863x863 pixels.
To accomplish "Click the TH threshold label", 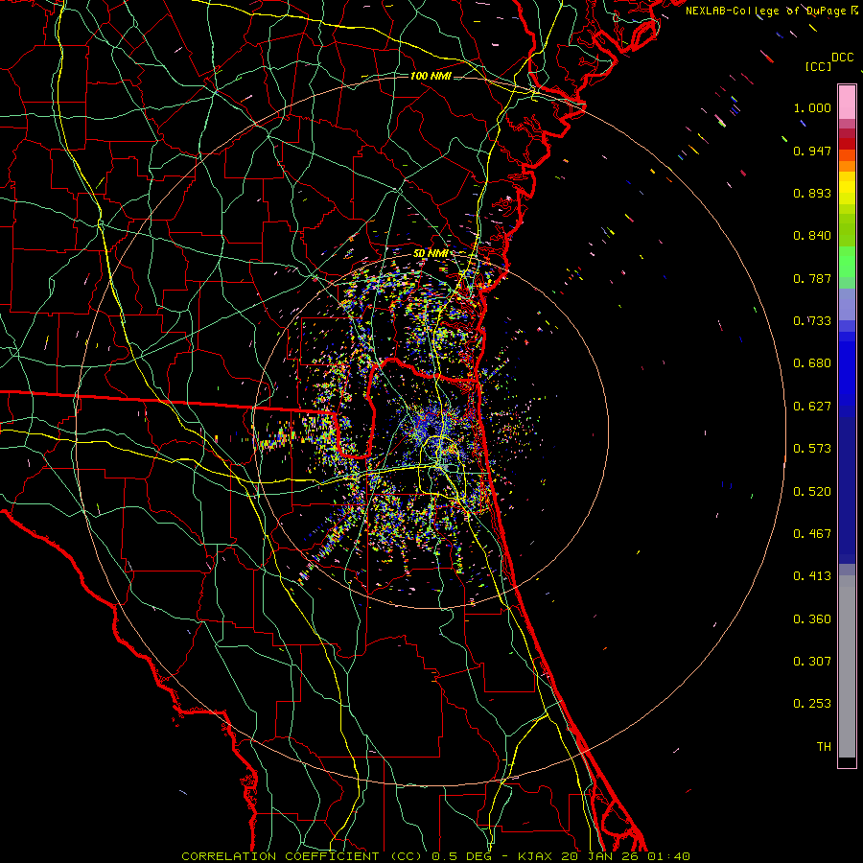I will 824,746.
